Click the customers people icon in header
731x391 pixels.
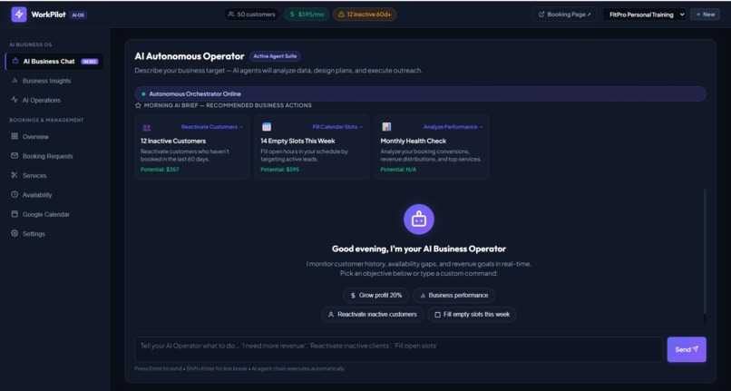[231, 15]
